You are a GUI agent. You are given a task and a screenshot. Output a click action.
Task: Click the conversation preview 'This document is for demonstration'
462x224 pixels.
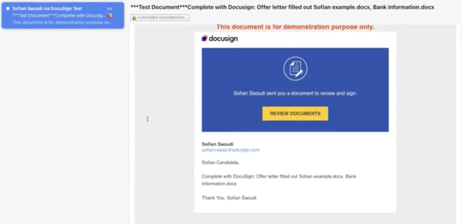point(62,23)
